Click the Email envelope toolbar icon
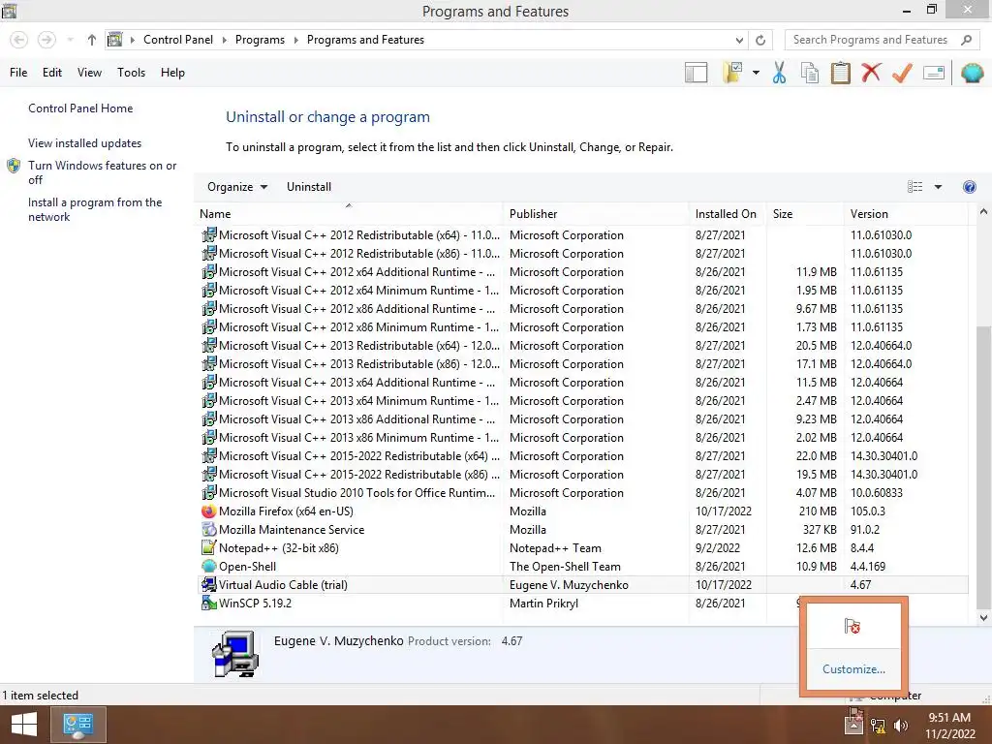Screen dimensions: 992x744 click(x=934, y=73)
